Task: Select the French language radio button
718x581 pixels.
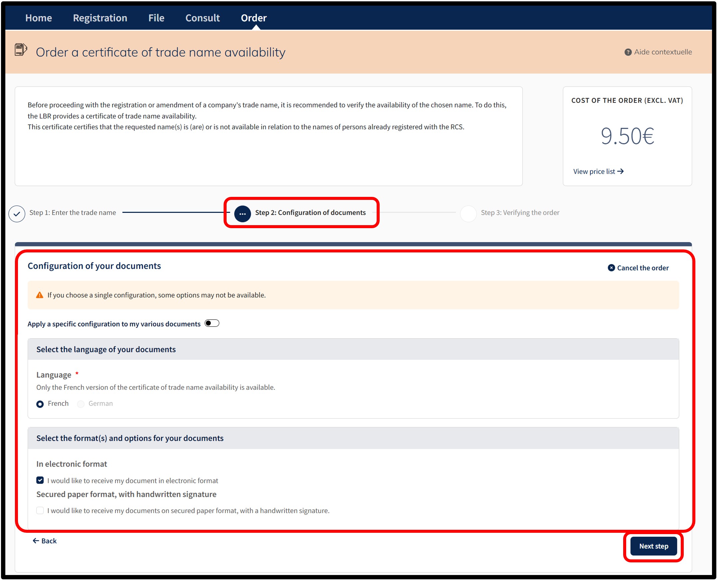Action: [40, 404]
